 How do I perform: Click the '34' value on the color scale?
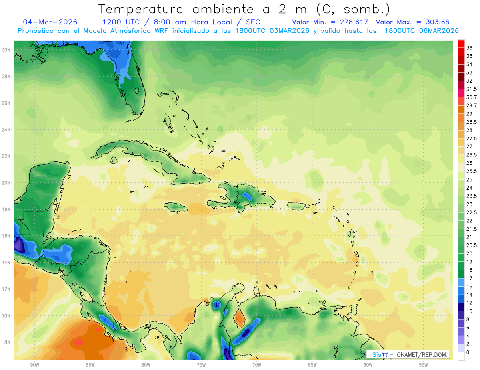pos(470,64)
